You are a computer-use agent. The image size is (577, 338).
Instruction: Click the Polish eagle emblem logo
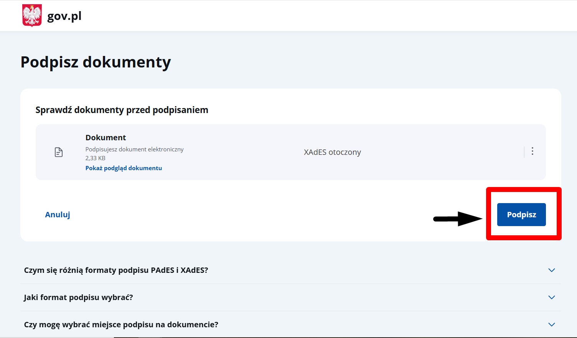[x=32, y=16]
